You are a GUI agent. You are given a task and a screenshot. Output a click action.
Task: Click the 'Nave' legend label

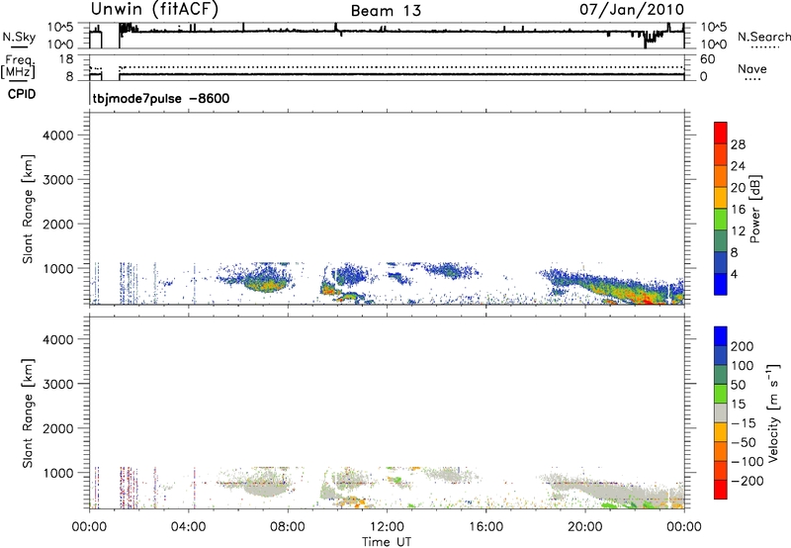click(752, 69)
